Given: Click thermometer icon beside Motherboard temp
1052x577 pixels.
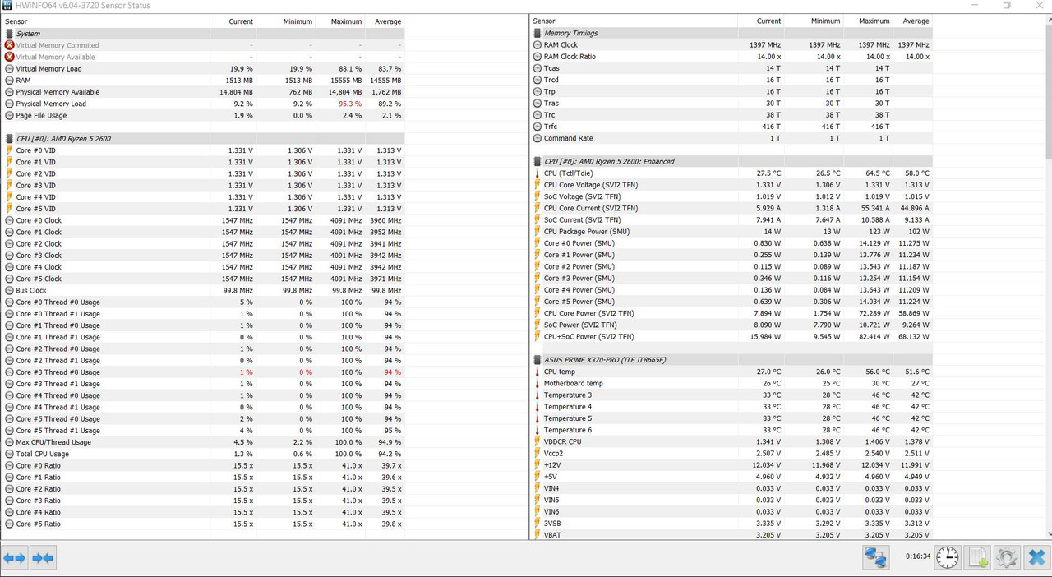Looking at the screenshot, I should (537, 383).
